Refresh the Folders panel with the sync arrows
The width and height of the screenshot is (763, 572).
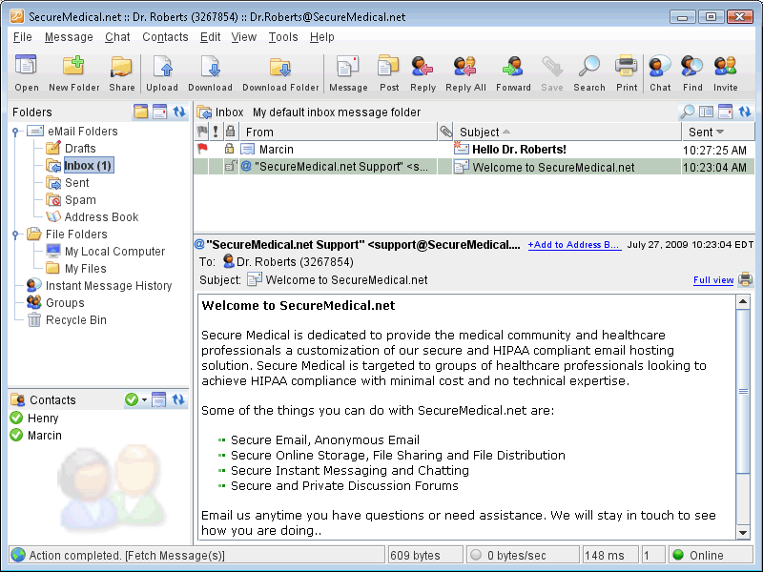point(179,112)
